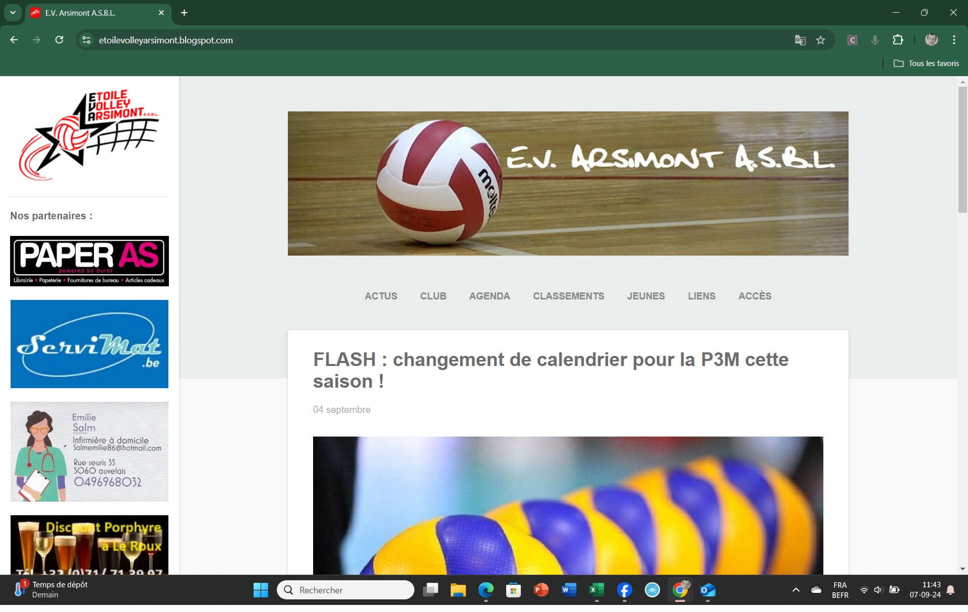Open File Explorer from taskbar

[x=458, y=590]
